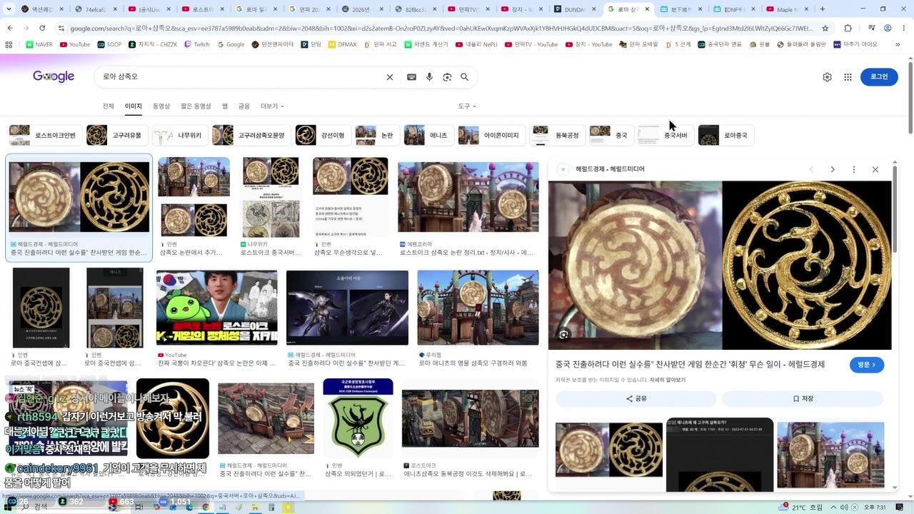The height and width of the screenshot is (514, 914).
Task: Go back to the previous page
Action: point(10,28)
